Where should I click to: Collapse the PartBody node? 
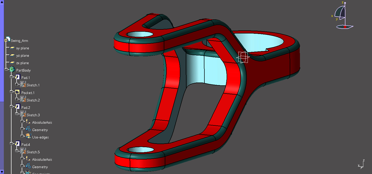(x=6, y=69)
